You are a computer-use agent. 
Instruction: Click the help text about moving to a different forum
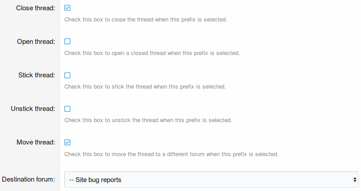tap(171, 154)
